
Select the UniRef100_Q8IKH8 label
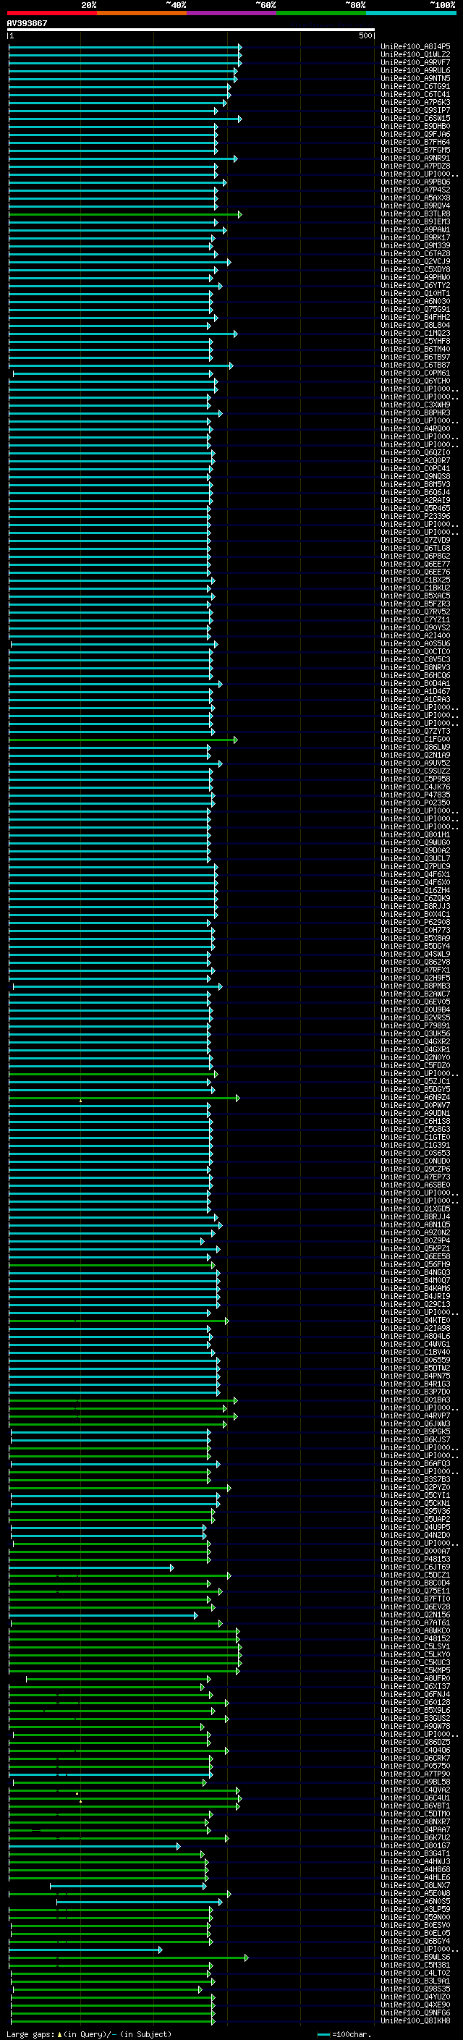point(415,2021)
